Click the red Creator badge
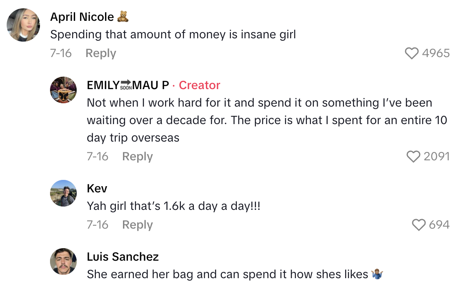Image resolution: width=466 pixels, height=284 pixels. click(199, 85)
